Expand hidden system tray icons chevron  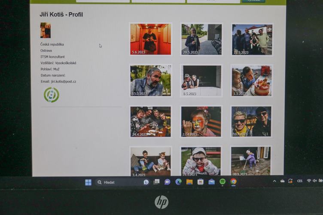tap(274, 181)
